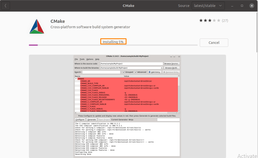Click the "CMake" window title in header bar
This screenshot has height=158, width=258.
(128, 6)
